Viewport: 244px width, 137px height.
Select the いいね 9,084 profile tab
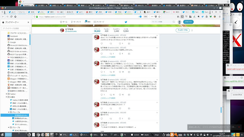point(126,30)
